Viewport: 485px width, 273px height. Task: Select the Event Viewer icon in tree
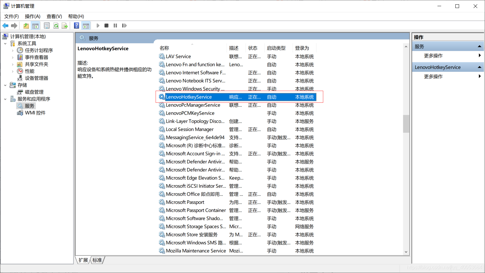point(20,57)
